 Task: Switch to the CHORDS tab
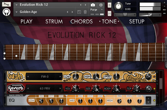coord(82,22)
